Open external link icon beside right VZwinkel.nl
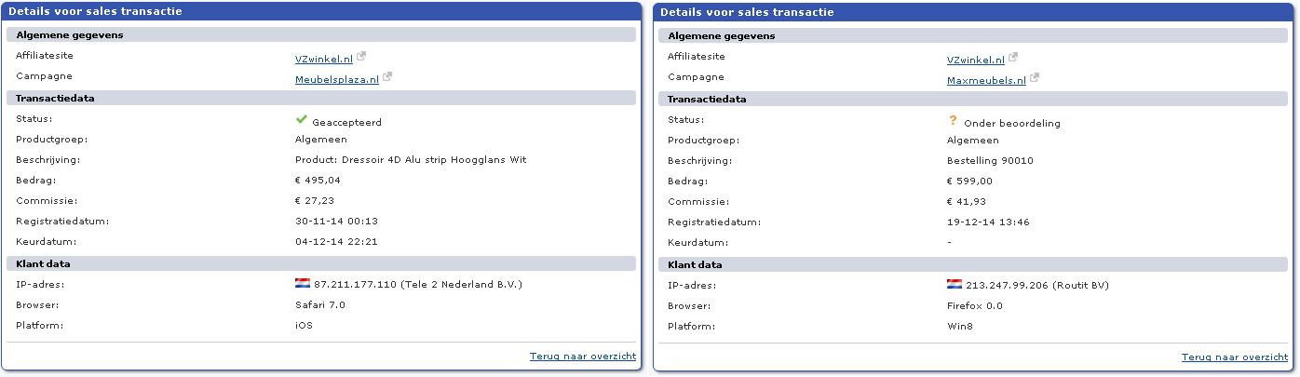The width and height of the screenshot is (1300, 377). (x=1013, y=58)
